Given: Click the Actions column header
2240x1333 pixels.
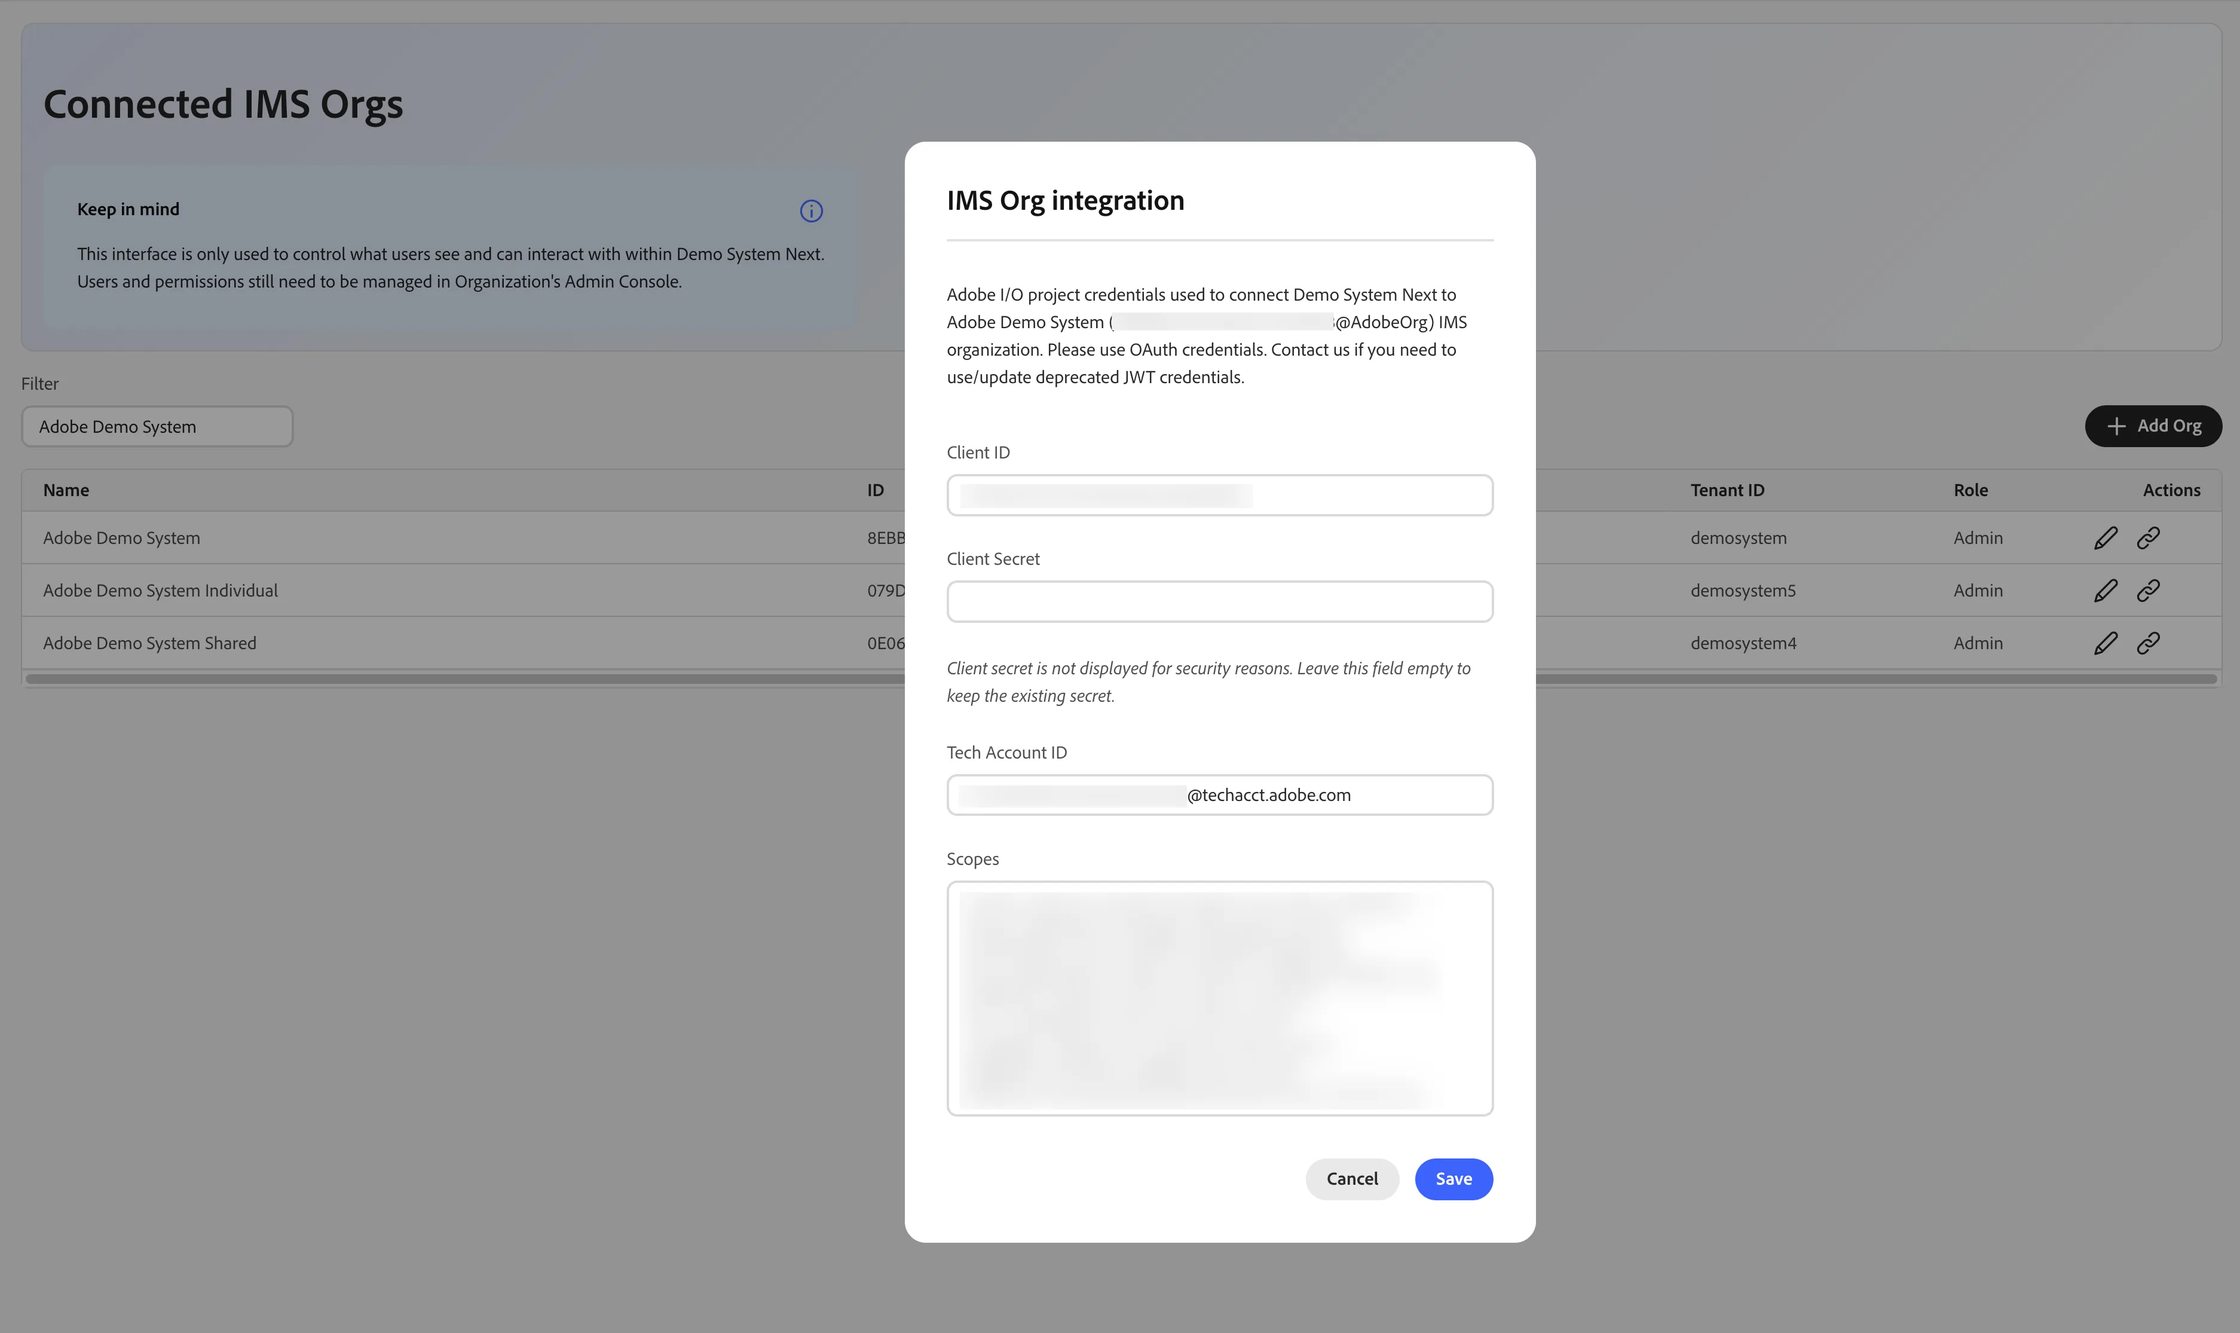Looking at the screenshot, I should coord(2172,490).
